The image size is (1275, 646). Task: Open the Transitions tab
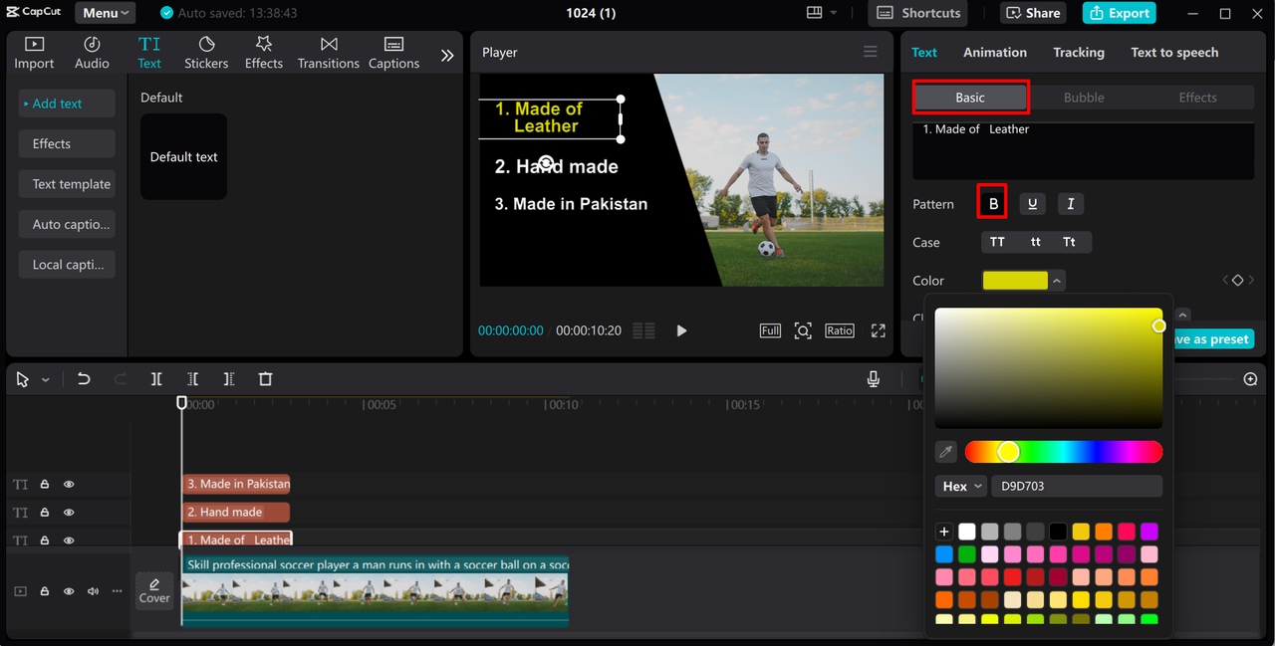329,53
